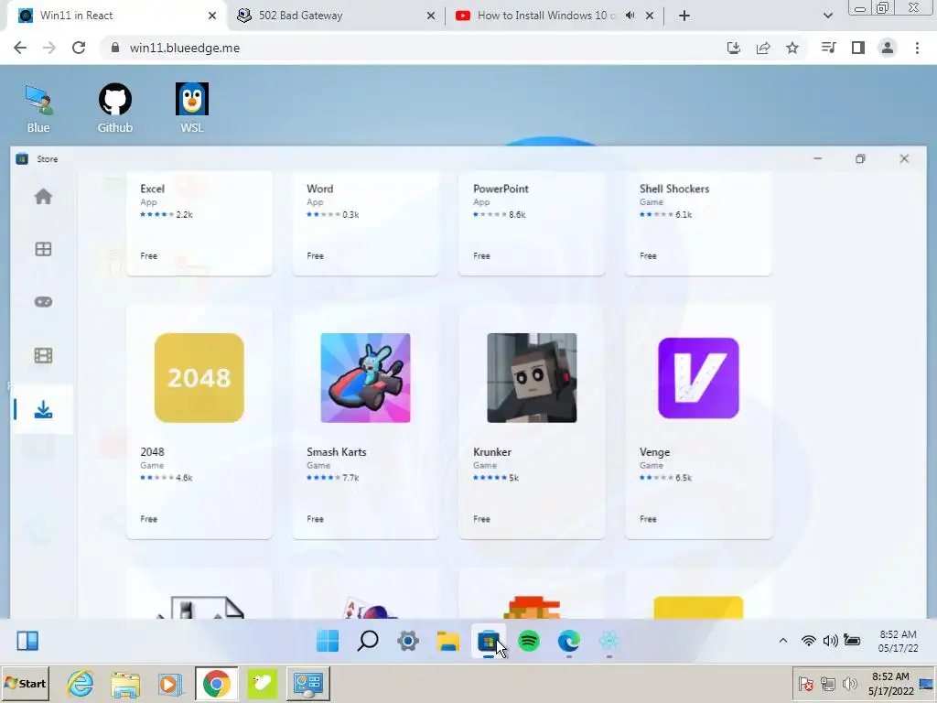Open the Word app card
Screen dimensions: 937x703
[365, 223]
